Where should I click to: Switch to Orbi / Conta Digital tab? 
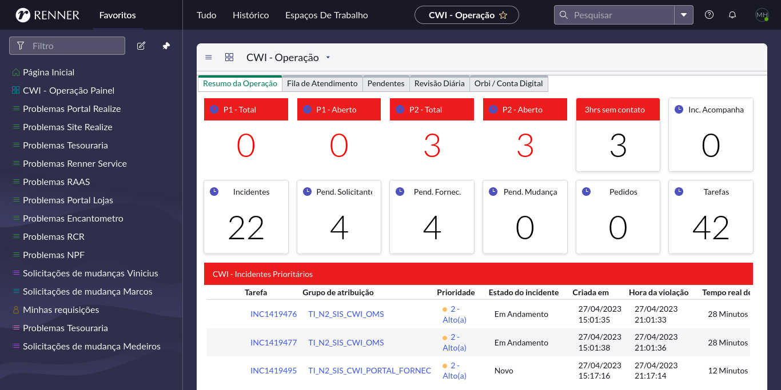[x=509, y=83]
